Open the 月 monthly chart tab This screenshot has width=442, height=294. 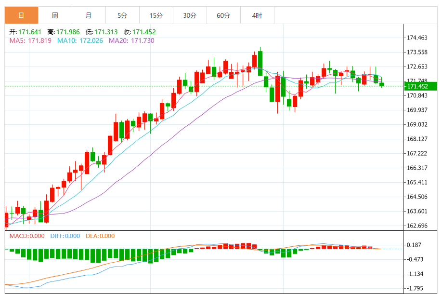pos(89,15)
